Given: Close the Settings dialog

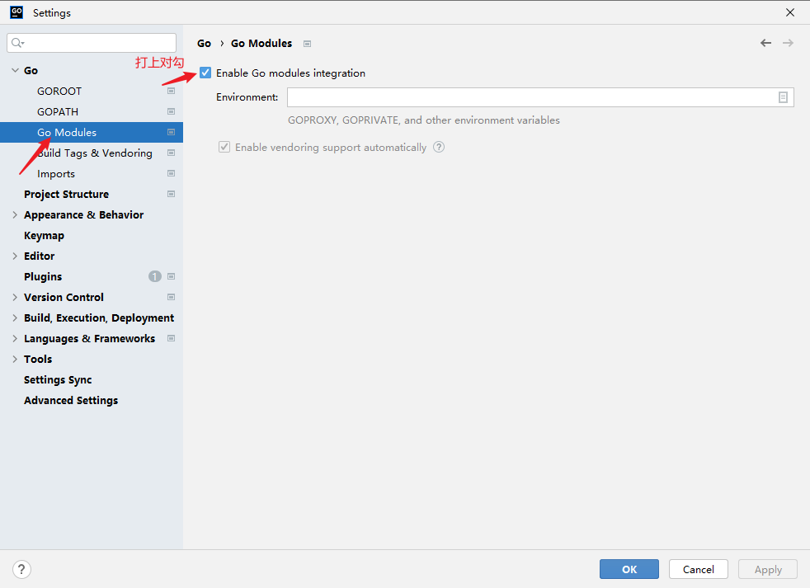Looking at the screenshot, I should pos(790,12).
